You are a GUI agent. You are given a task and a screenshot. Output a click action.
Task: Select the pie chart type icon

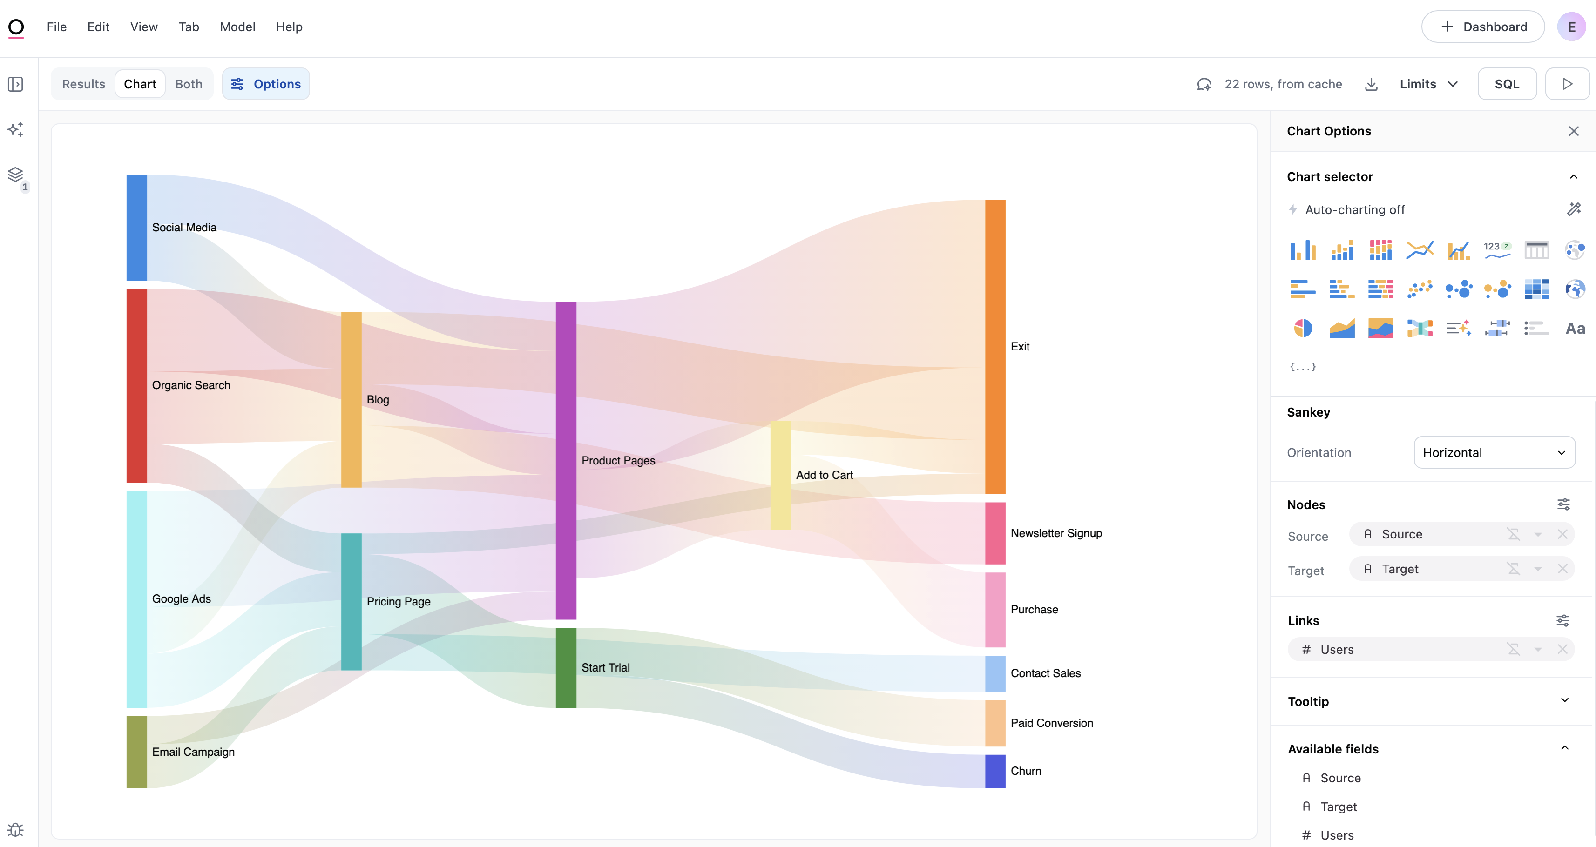[1302, 328]
